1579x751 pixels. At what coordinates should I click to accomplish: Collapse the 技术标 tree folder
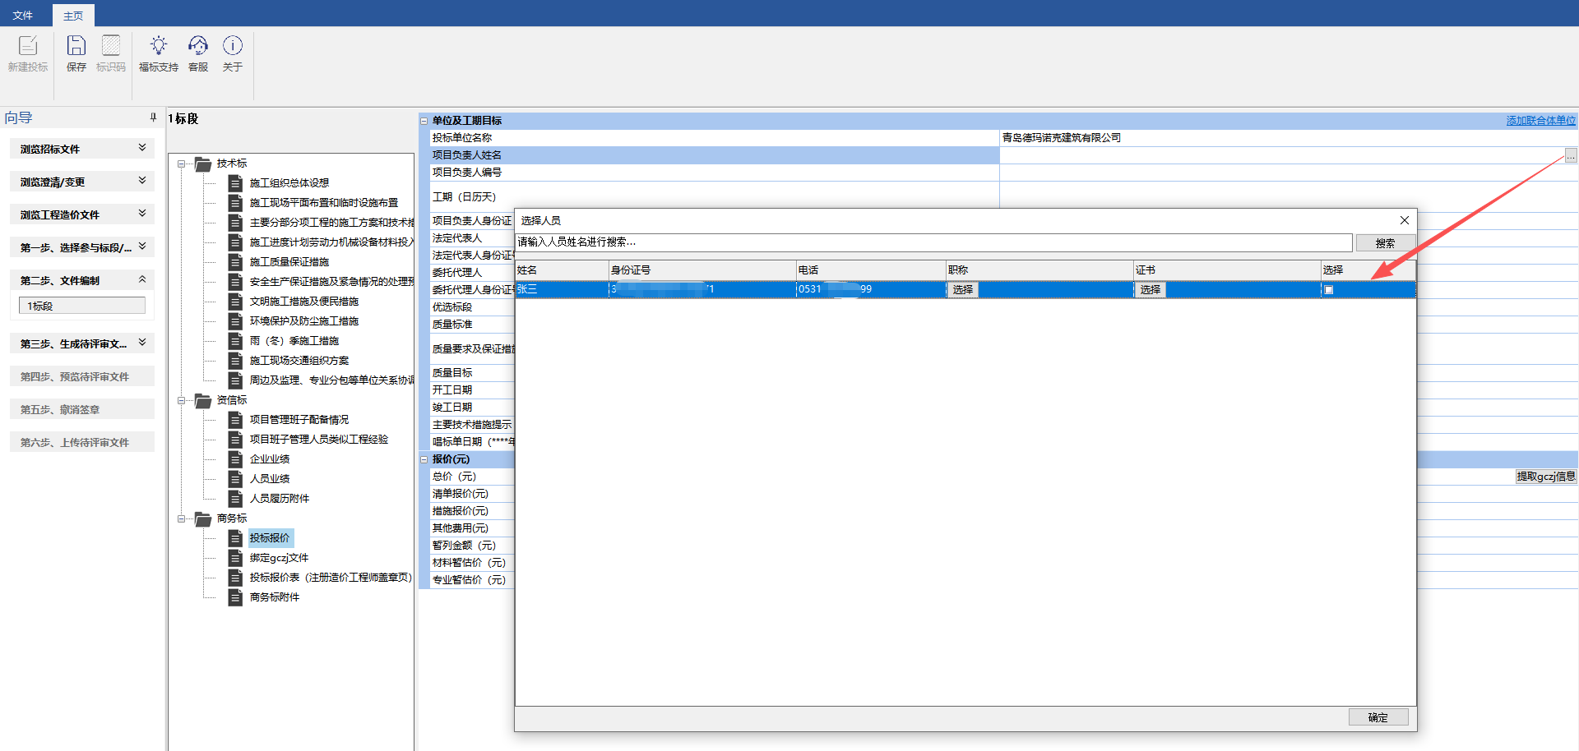(x=182, y=164)
